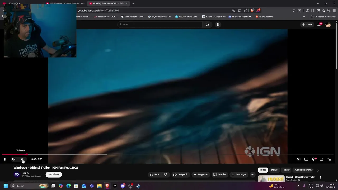Open the YouTube account avatar menu
This screenshot has width=338, height=190.
click(x=328, y=25)
